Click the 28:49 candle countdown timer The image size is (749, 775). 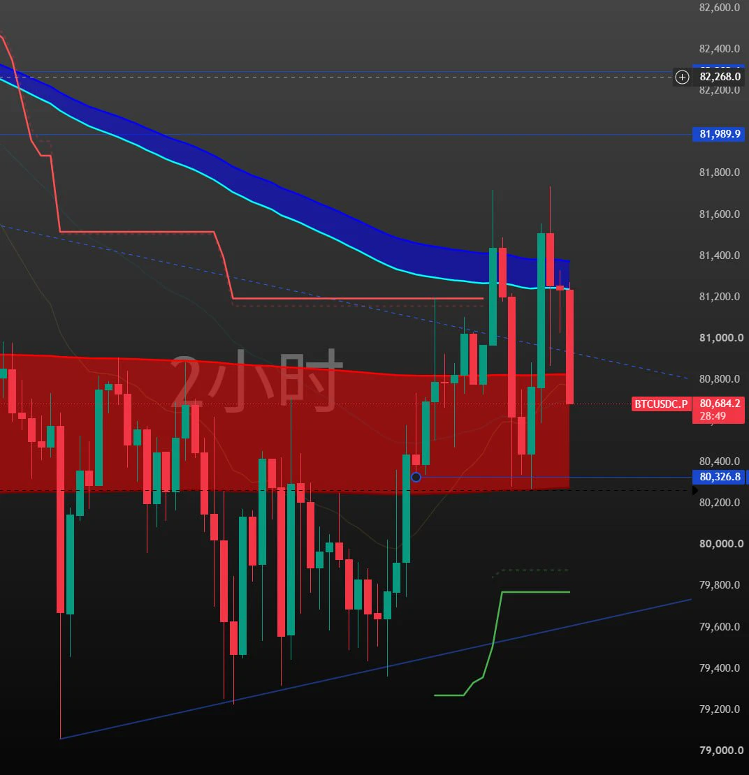pos(713,416)
